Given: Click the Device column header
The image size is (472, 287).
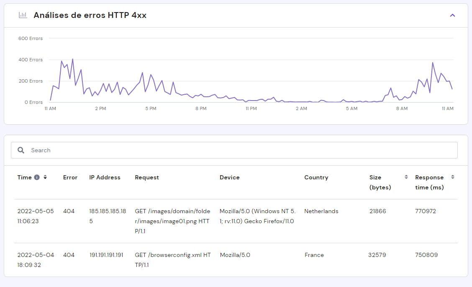Looking at the screenshot, I should coord(229,177).
